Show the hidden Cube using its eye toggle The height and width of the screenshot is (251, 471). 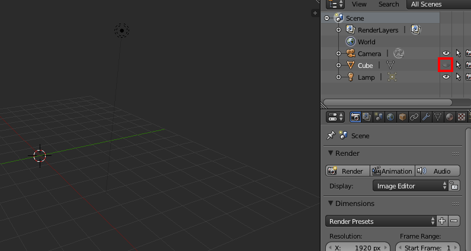(446, 65)
